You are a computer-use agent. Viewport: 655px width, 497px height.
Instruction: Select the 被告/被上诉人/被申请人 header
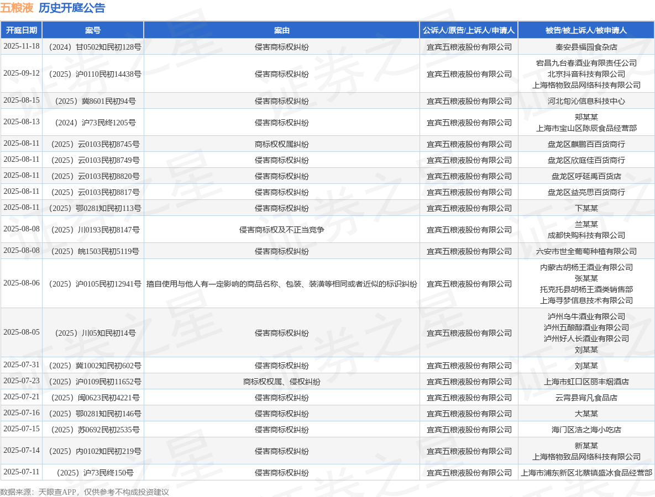pyautogui.click(x=586, y=30)
